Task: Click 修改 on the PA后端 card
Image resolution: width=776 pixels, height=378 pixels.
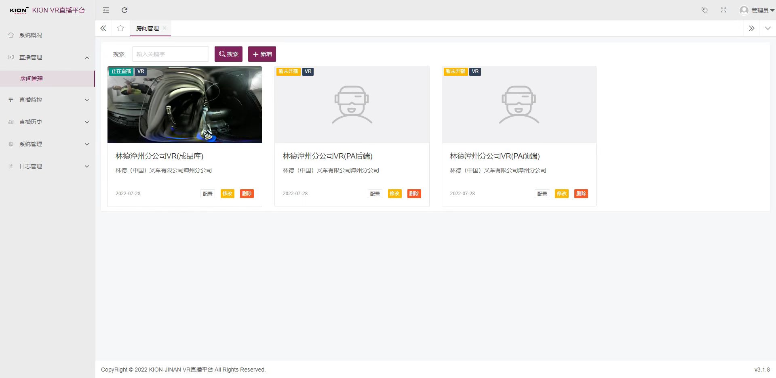Action: [395, 194]
